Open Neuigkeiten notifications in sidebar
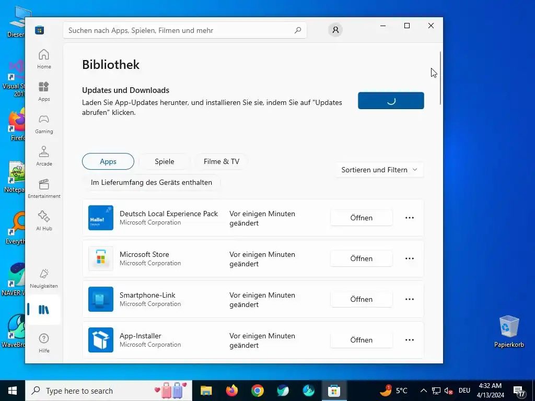 pyautogui.click(x=44, y=278)
